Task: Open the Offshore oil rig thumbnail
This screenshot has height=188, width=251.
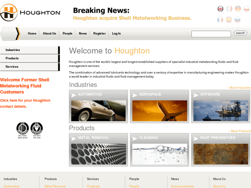Action: (221, 111)
